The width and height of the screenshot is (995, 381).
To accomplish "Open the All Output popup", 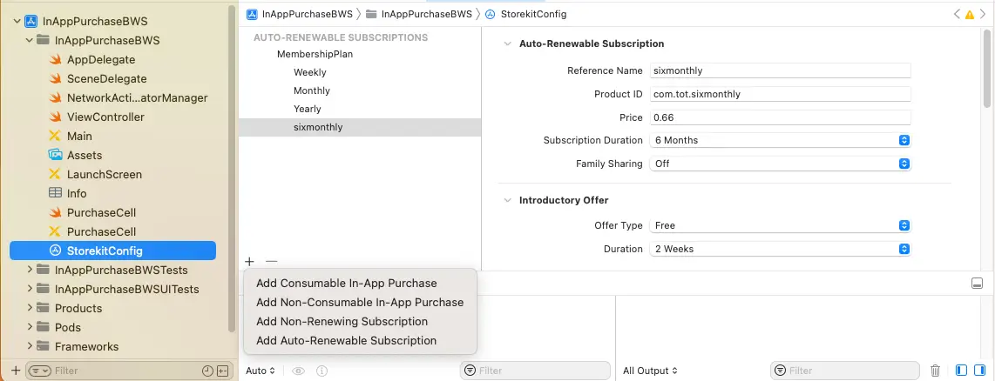I will click(651, 371).
